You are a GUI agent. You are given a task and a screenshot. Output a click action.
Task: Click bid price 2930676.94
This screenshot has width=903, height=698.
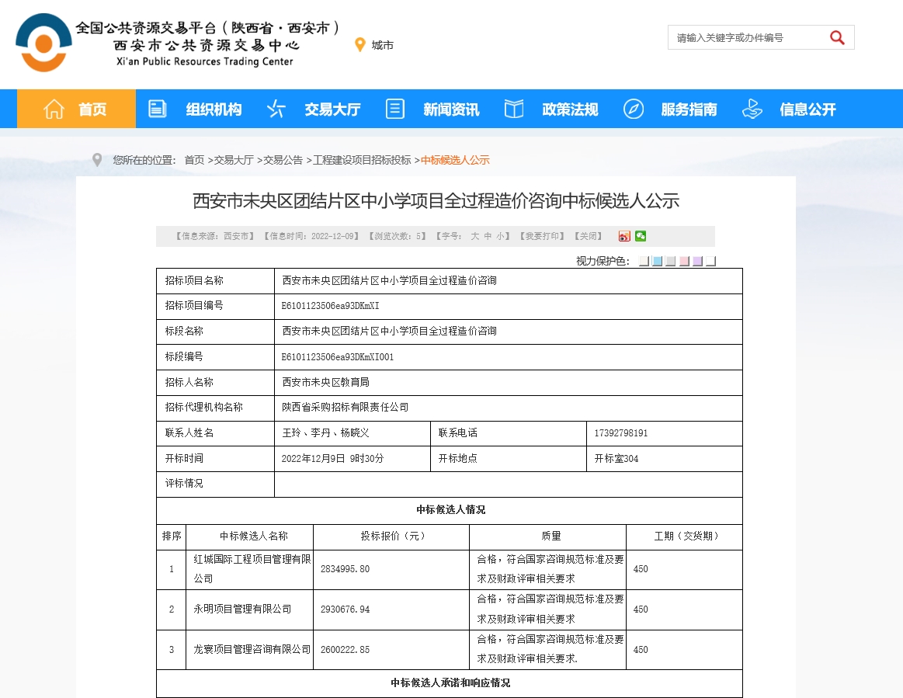(345, 609)
